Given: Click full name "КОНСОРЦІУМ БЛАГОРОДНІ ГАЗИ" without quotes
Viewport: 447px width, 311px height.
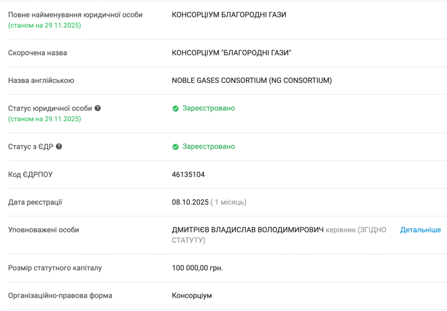Looking at the screenshot, I should pyautogui.click(x=229, y=15).
